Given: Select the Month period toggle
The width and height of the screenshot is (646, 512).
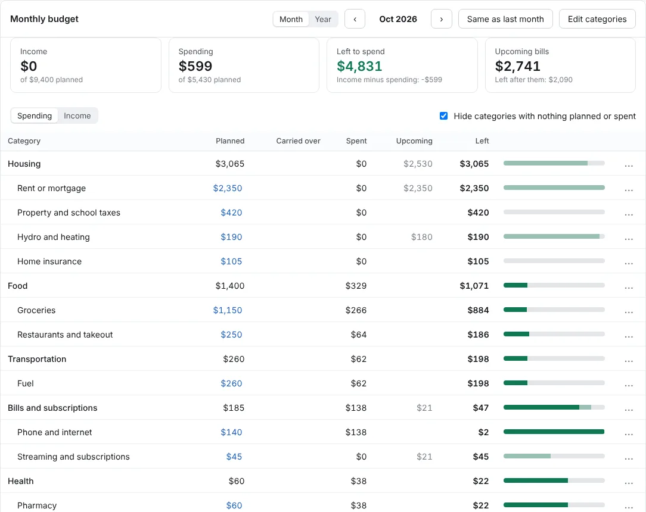Looking at the screenshot, I should click(x=291, y=19).
